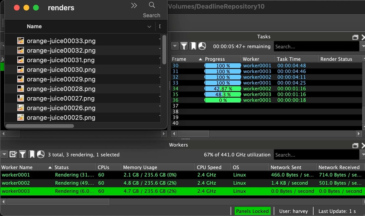Collapse the renders list with the double-chevron

[134, 5]
